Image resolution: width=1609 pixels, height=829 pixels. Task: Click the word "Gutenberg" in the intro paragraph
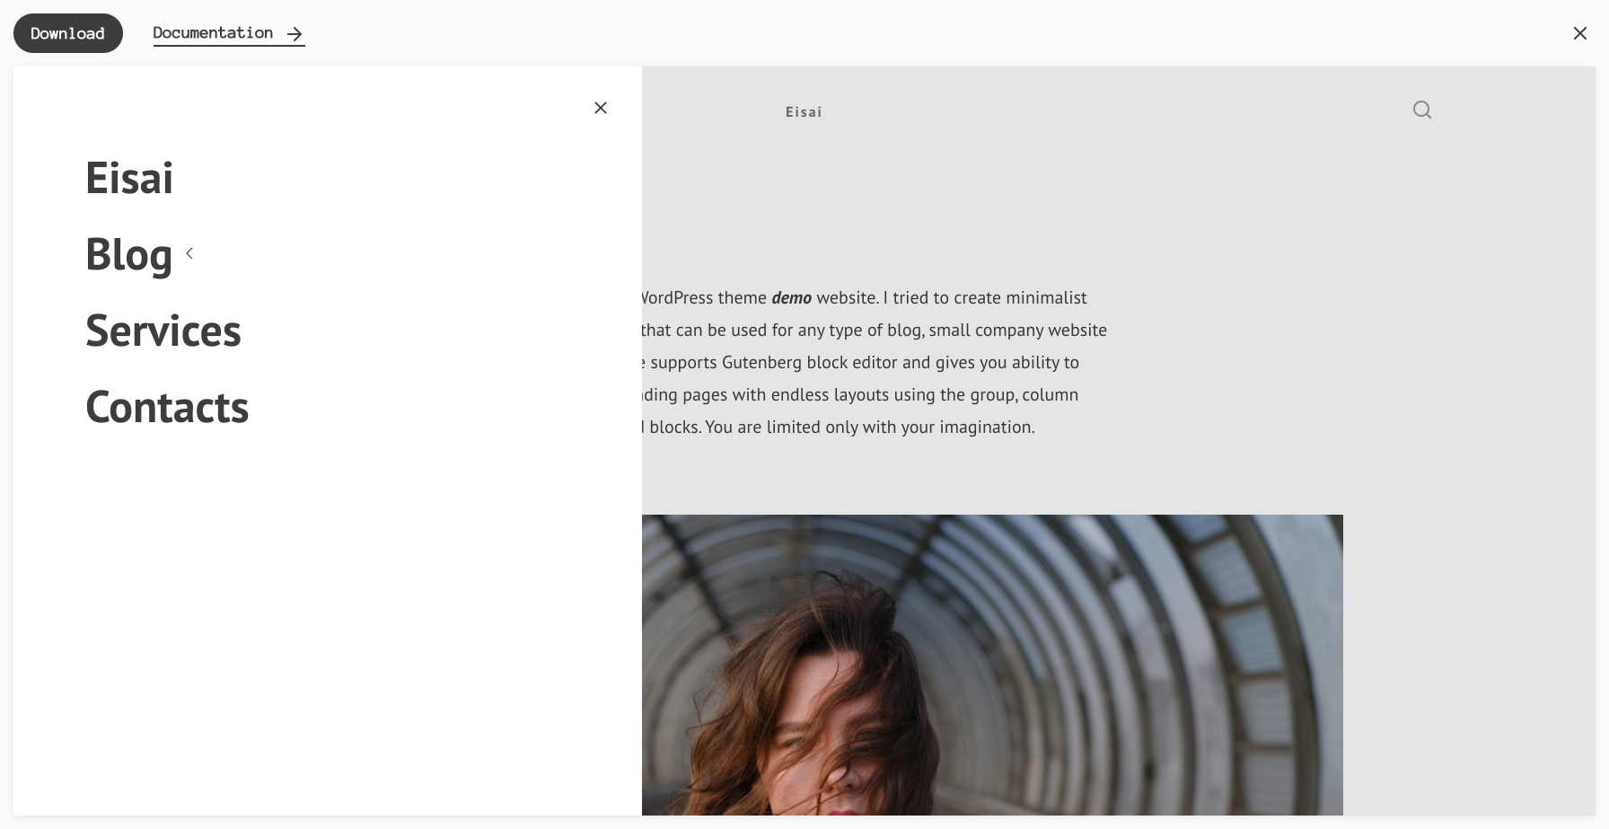[761, 363]
